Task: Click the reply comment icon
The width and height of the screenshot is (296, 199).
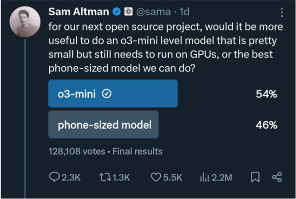Action: [54, 177]
